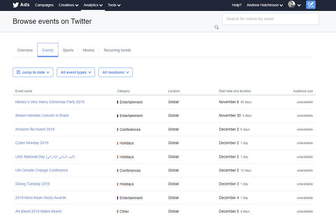Click the Category column header
The image size is (336, 218).
[123, 91]
